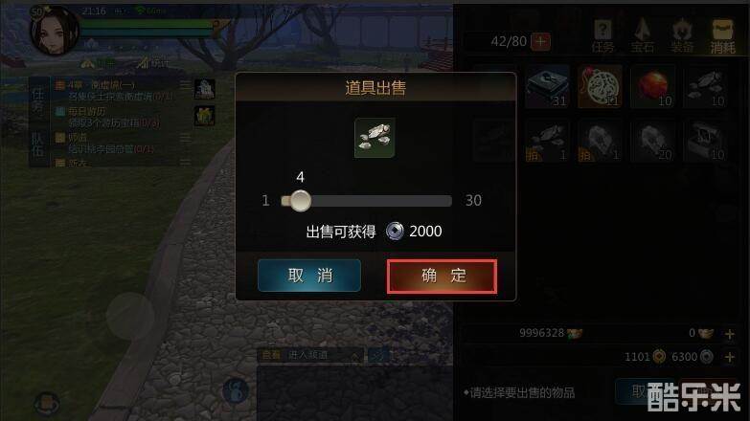750x421 pixels.
Task: Expand the 4章 quest entry menu
Action: click(x=185, y=85)
